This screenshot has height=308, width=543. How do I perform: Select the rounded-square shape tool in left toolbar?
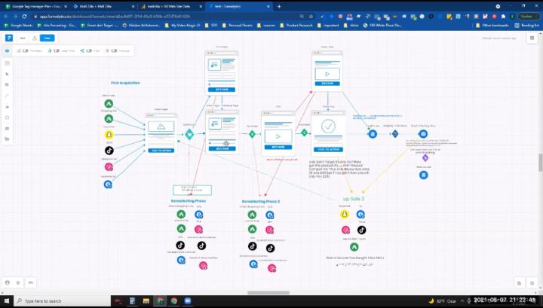pos(8,117)
